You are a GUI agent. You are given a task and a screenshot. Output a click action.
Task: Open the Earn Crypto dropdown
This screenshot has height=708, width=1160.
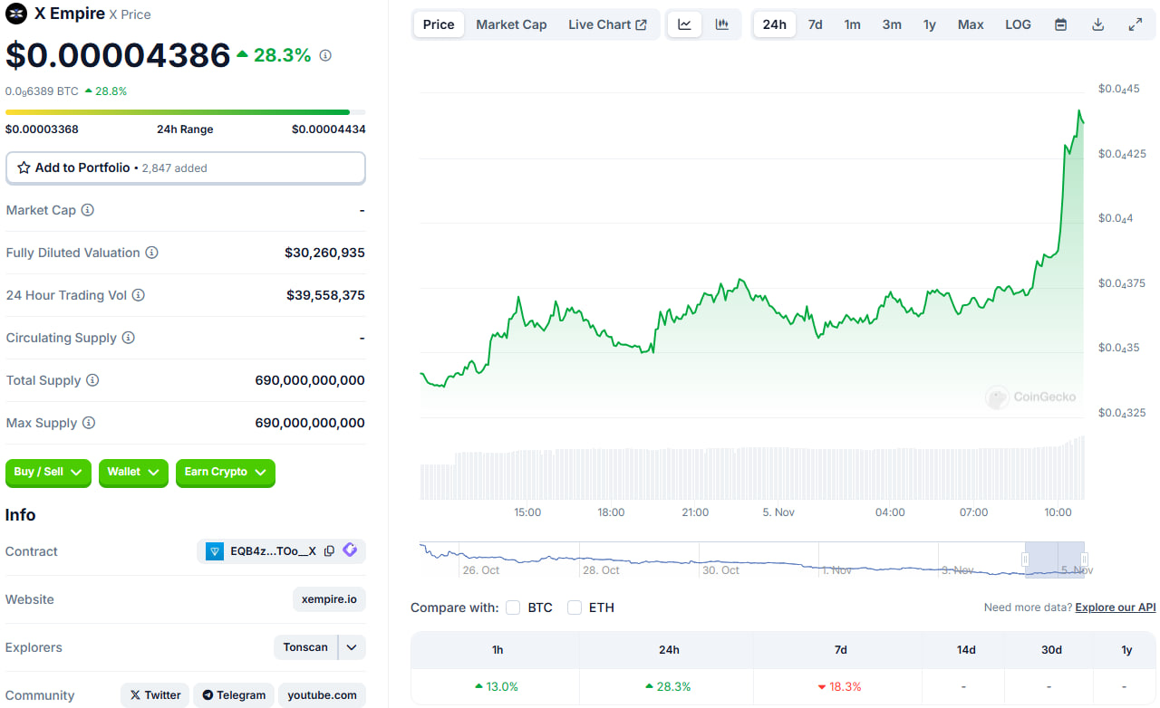225,472
